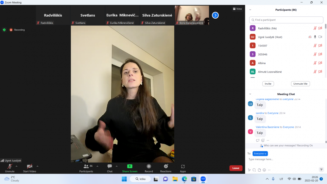Image resolution: width=327 pixels, height=184 pixels.
Task: Change layout using the View button
Action: click(x=237, y=9)
